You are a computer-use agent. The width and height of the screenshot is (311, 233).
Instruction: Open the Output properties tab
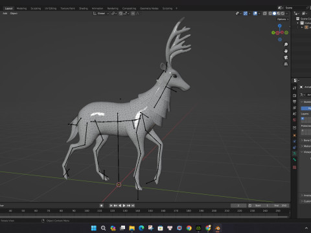tap(294, 102)
